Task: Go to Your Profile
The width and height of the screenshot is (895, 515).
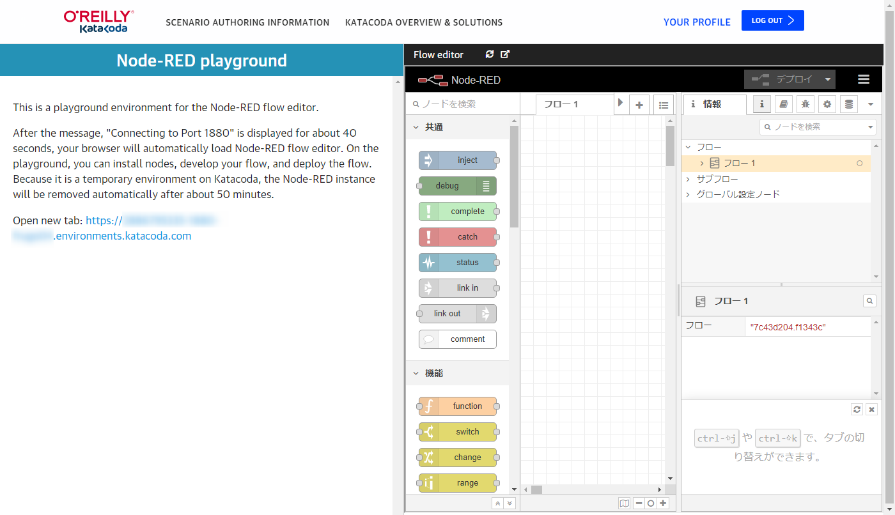Action: (697, 22)
